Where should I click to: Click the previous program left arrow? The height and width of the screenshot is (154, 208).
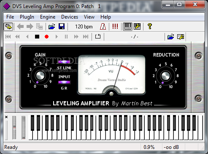[x=20, y=27]
